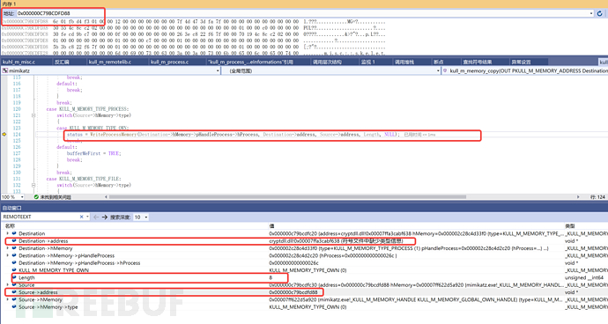The height and width of the screenshot is (324, 608).
Task: Expand the Source->hMemory row
Action: 7,299
